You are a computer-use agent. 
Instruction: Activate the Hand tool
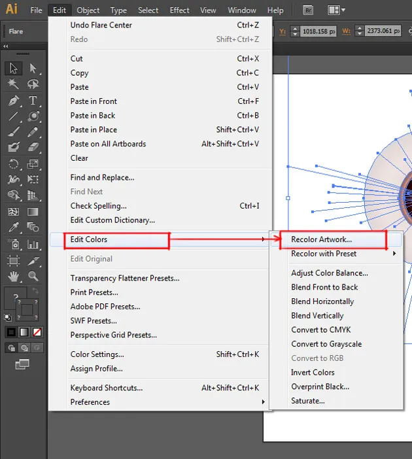point(14,277)
